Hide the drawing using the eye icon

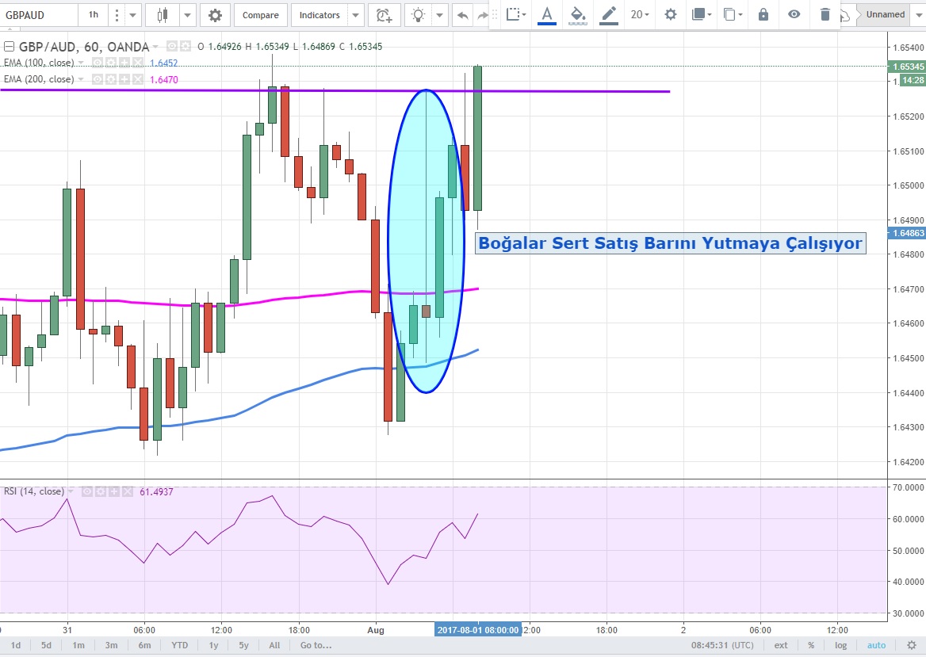tap(794, 14)
